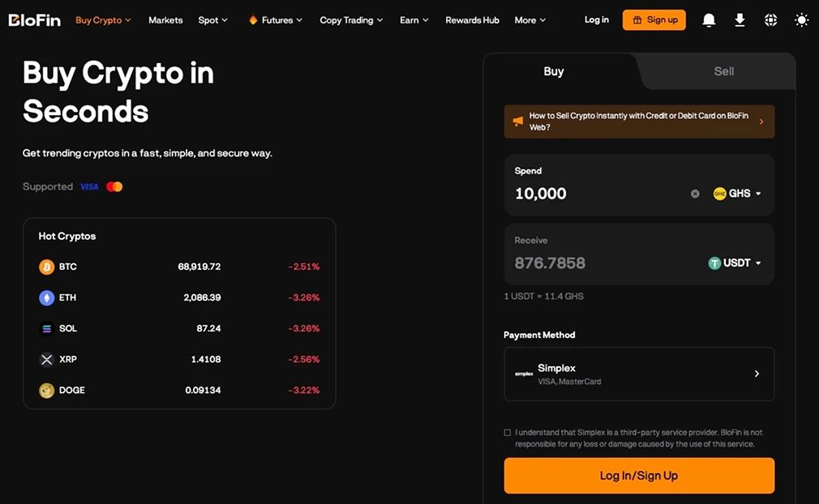819x504 pixels.
Task: Click the GHS currency coin icon
Action: pos(719,194)
